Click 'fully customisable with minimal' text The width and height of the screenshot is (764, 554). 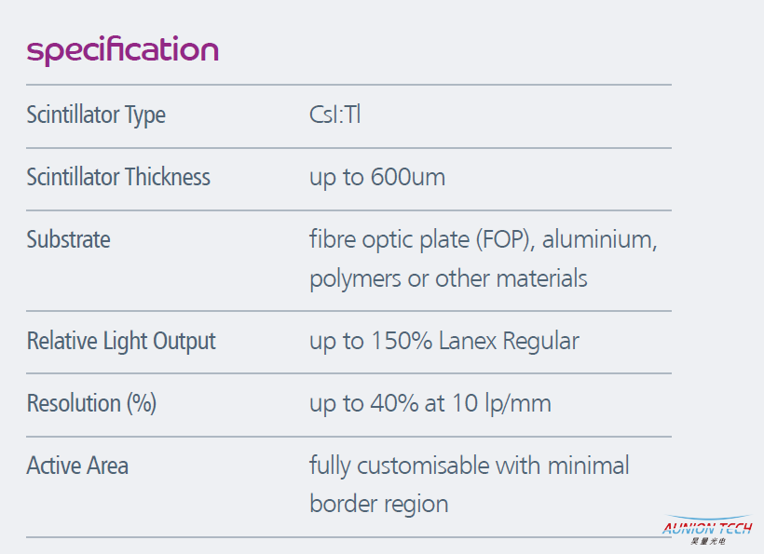coord(470,466)
